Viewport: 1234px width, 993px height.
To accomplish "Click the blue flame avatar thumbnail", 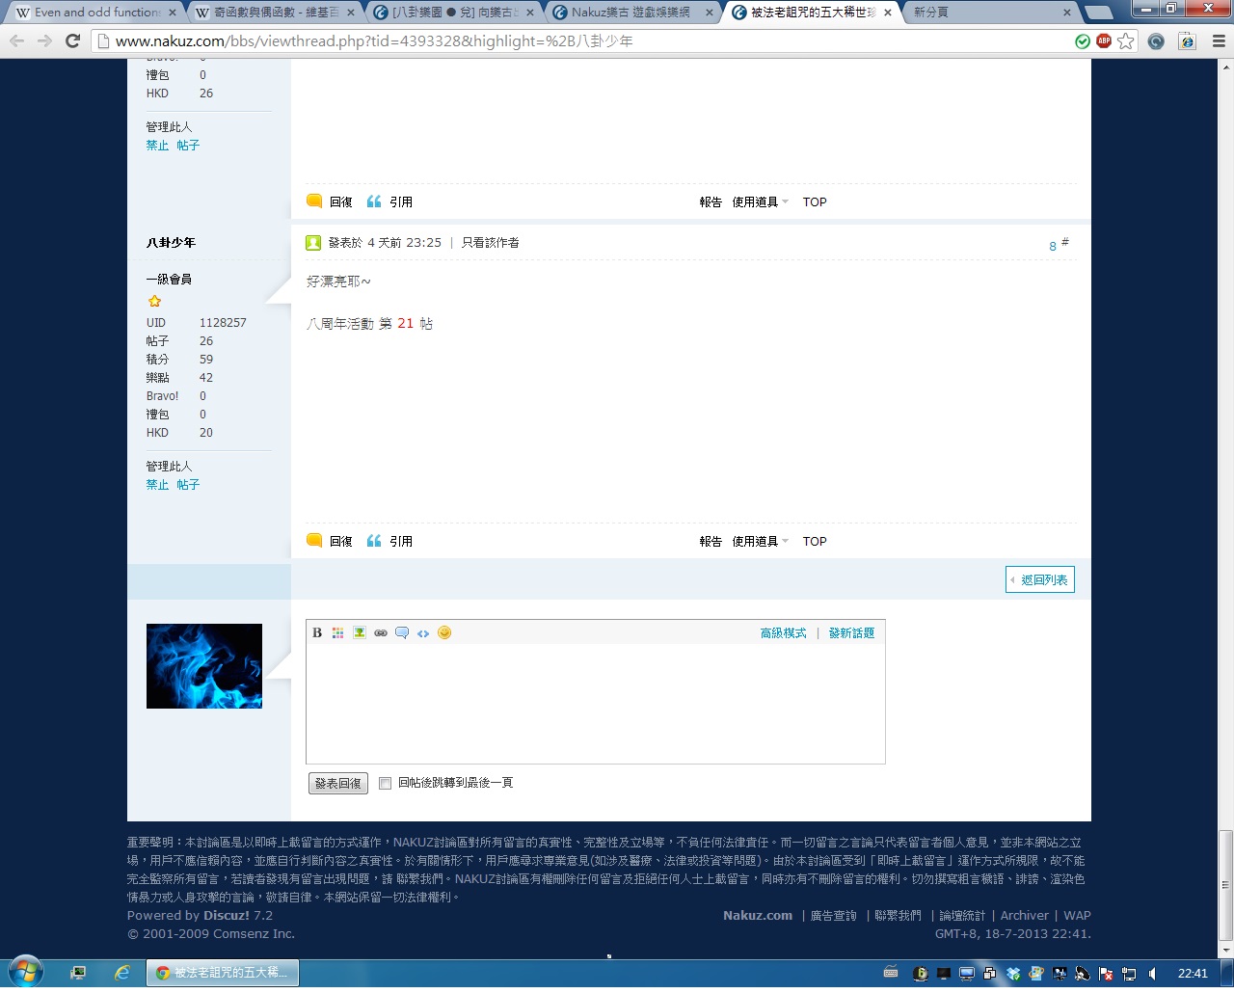I will 204,666.
